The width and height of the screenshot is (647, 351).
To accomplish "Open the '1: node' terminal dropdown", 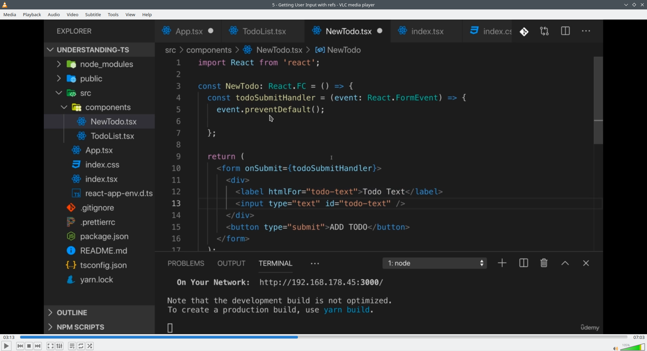I will [x=435, y=263].
